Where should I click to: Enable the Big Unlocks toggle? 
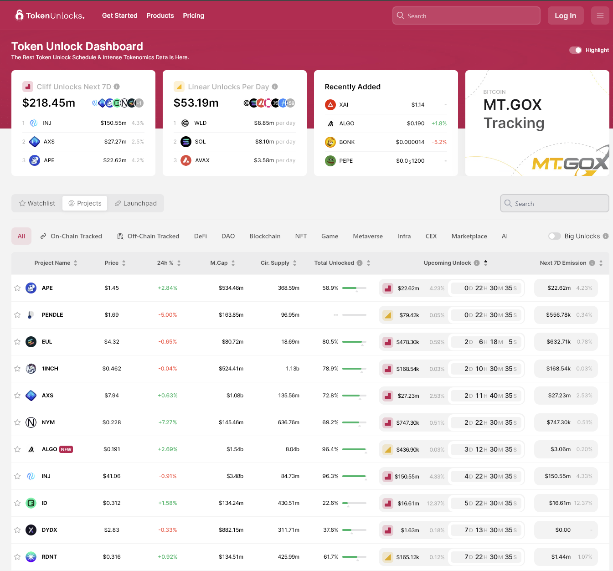[555, 236]
